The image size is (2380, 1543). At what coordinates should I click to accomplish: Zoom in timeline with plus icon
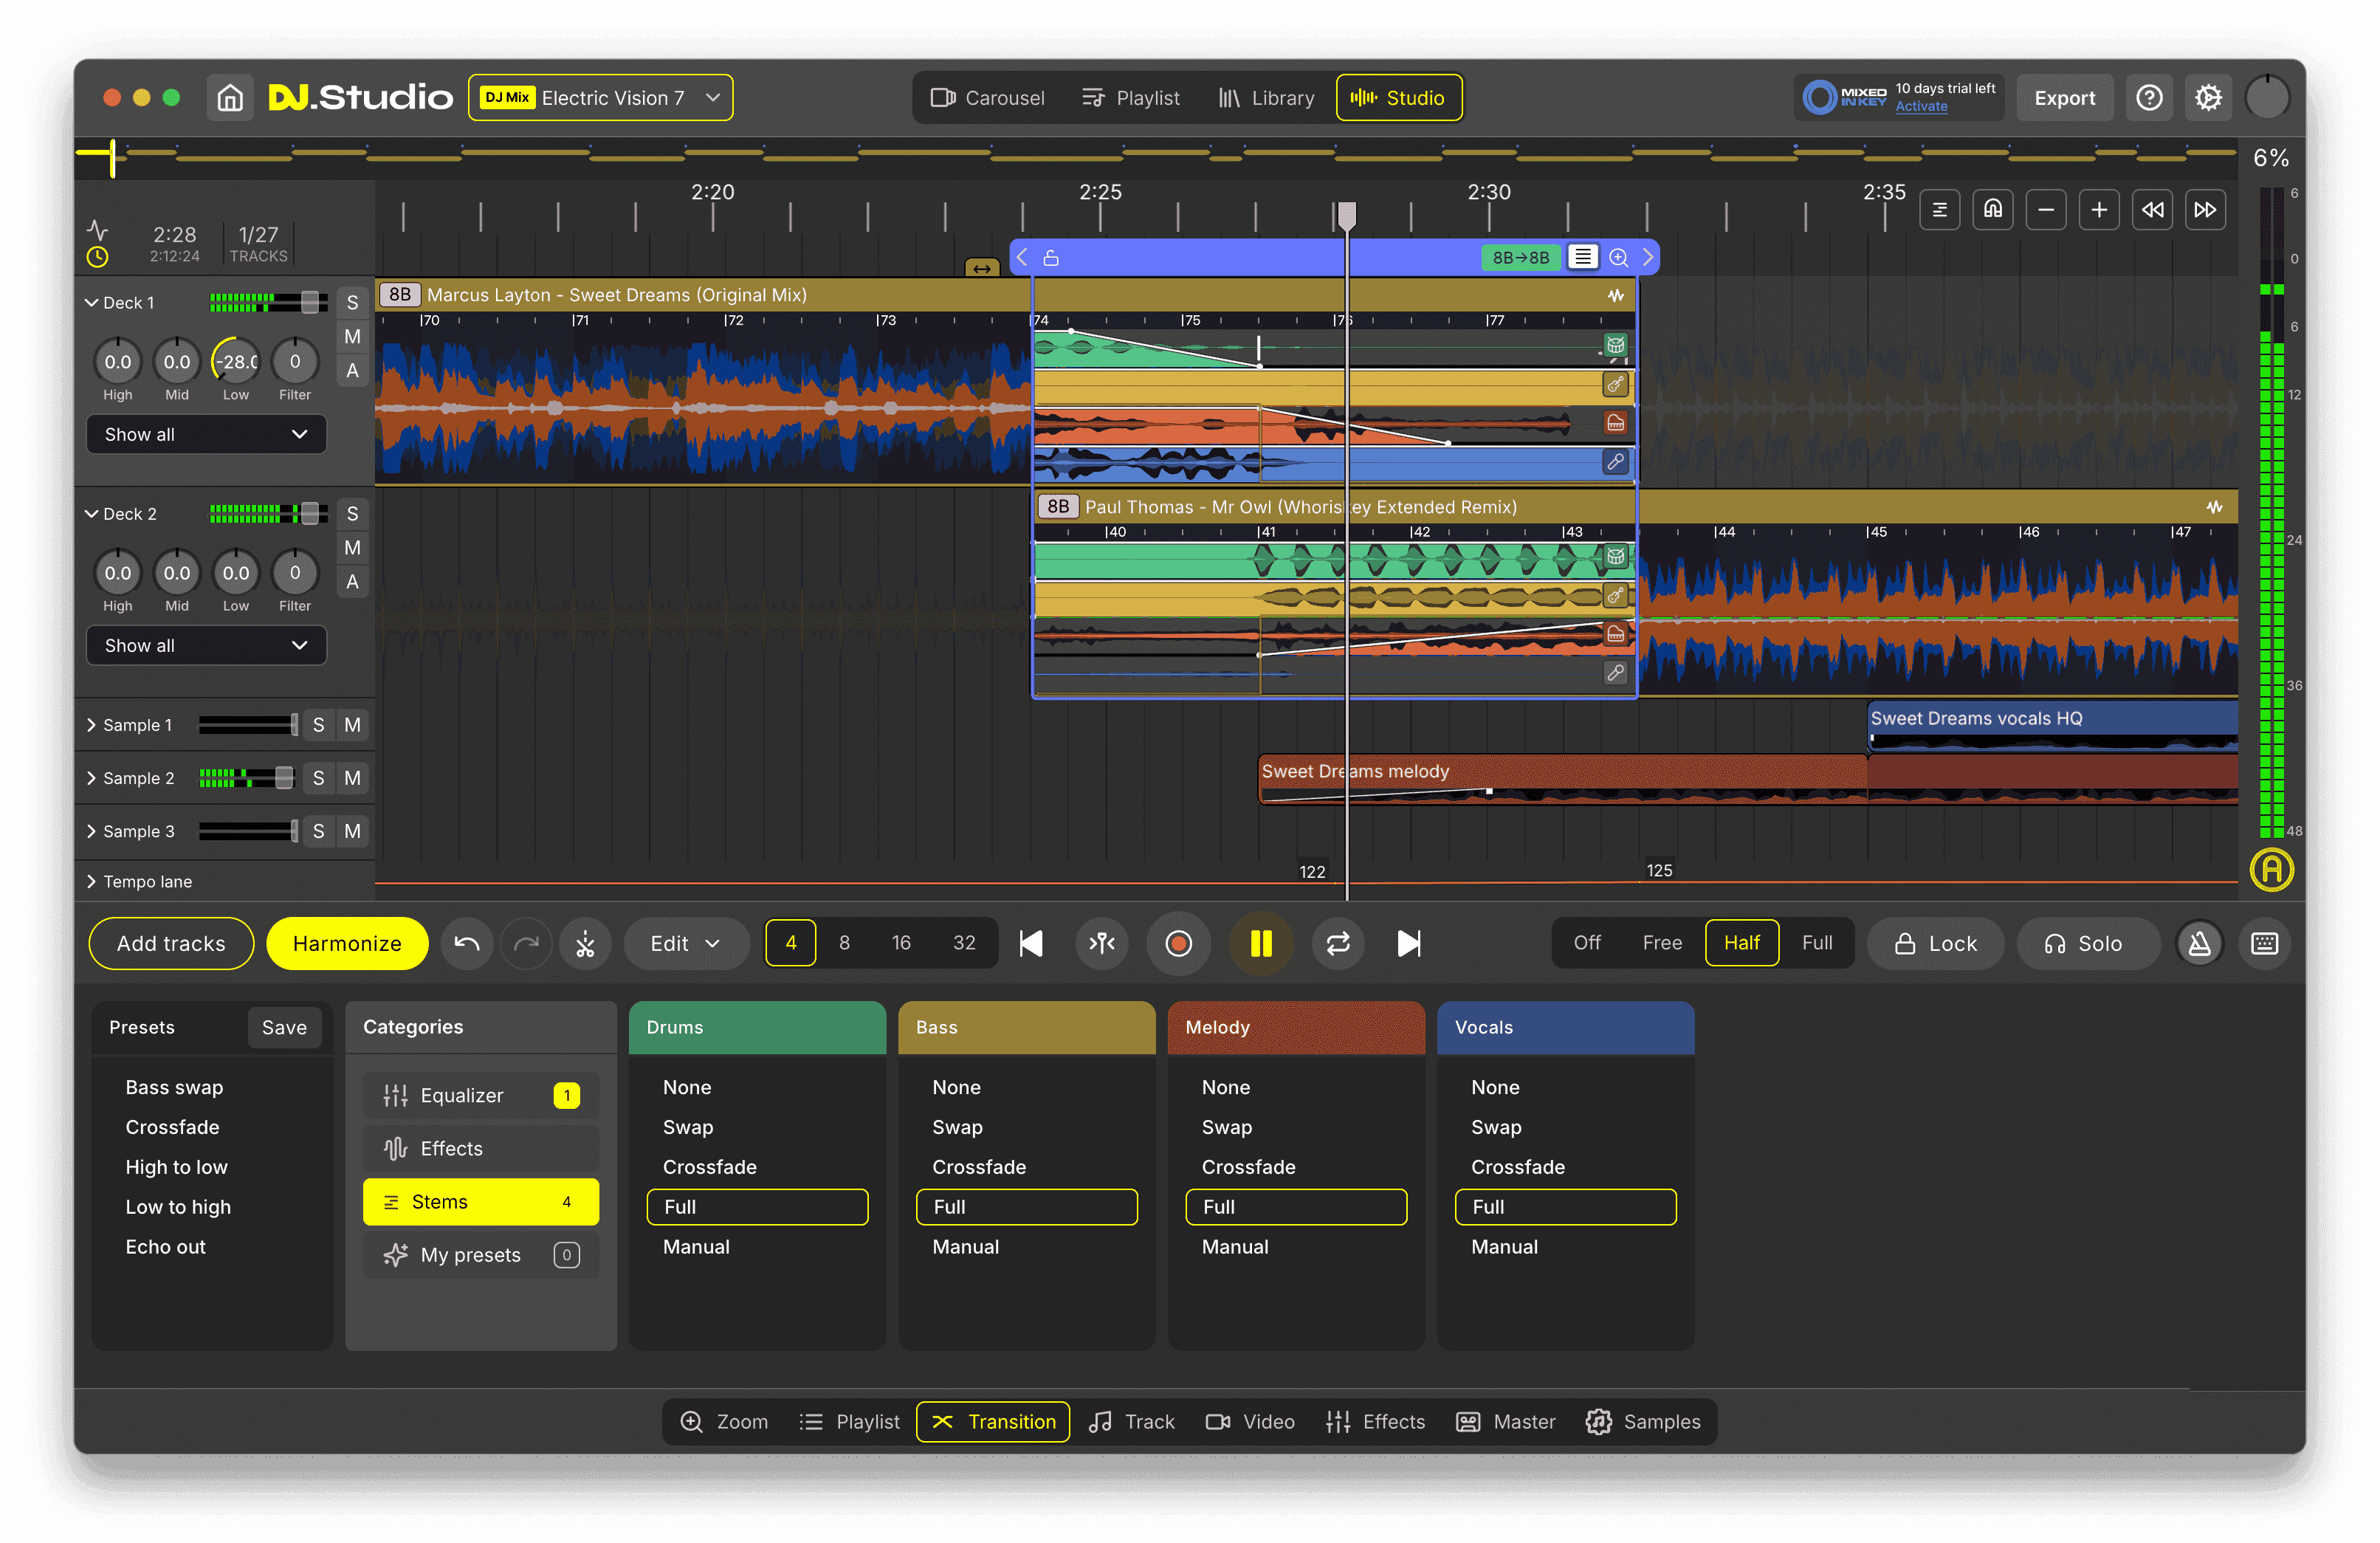[2099, 210]
